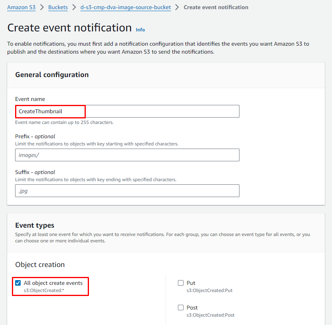Click the Event types section heading
Screen dimensions: 332x325
coord(35,225)
